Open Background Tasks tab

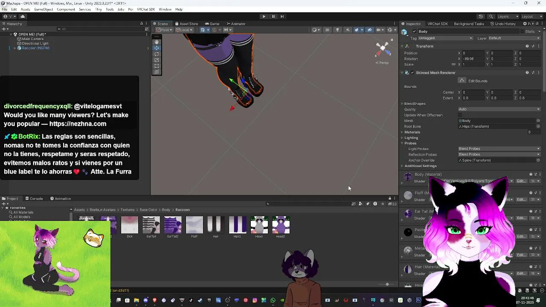[x=469, y=24]
